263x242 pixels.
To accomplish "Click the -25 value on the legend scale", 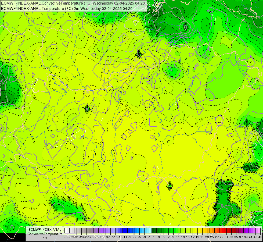I will (91, 237).
